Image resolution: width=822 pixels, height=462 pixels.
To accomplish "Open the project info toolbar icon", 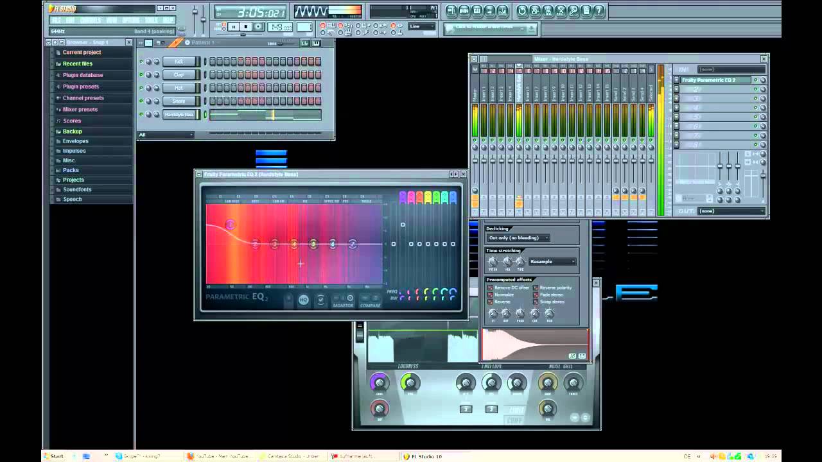I will (586, 11).
